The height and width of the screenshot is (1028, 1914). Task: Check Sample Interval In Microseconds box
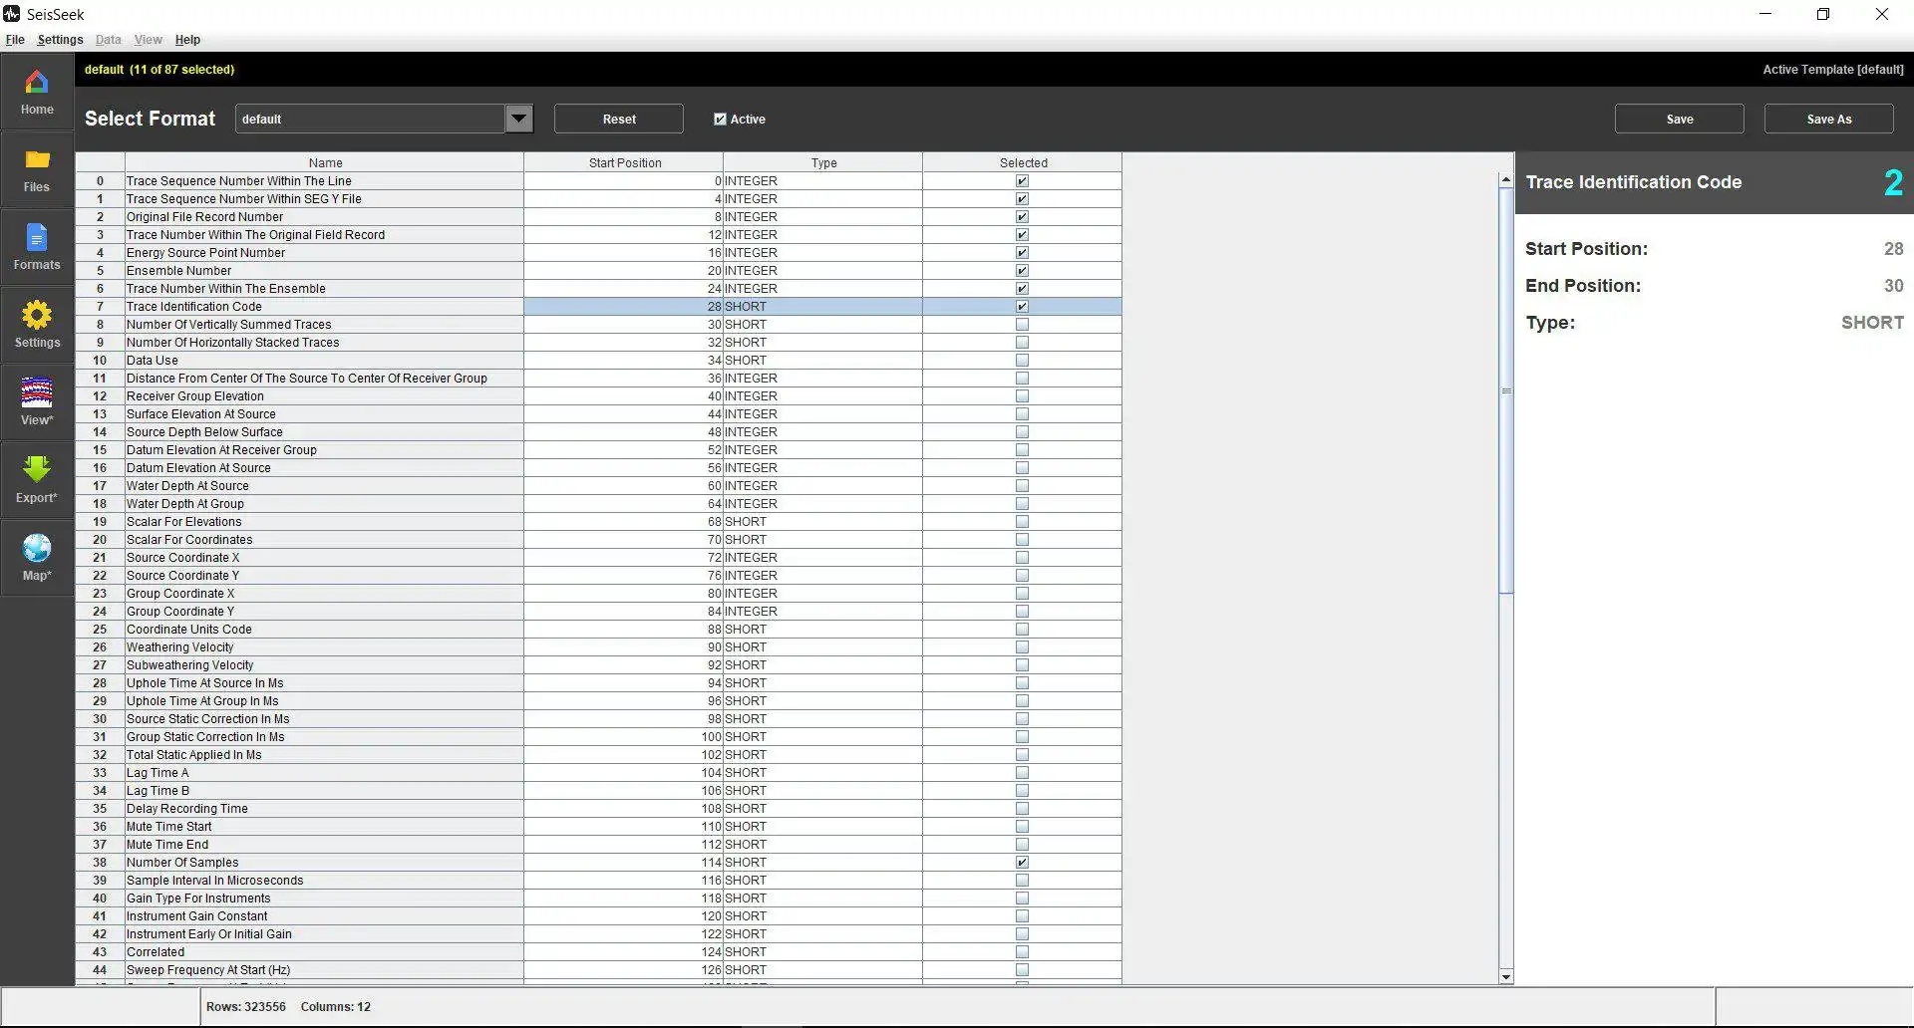pyautogui.click(x=1022, y=881)
